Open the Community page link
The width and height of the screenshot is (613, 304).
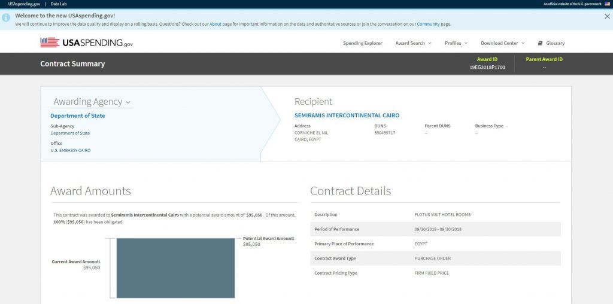(x=428, y=24)
